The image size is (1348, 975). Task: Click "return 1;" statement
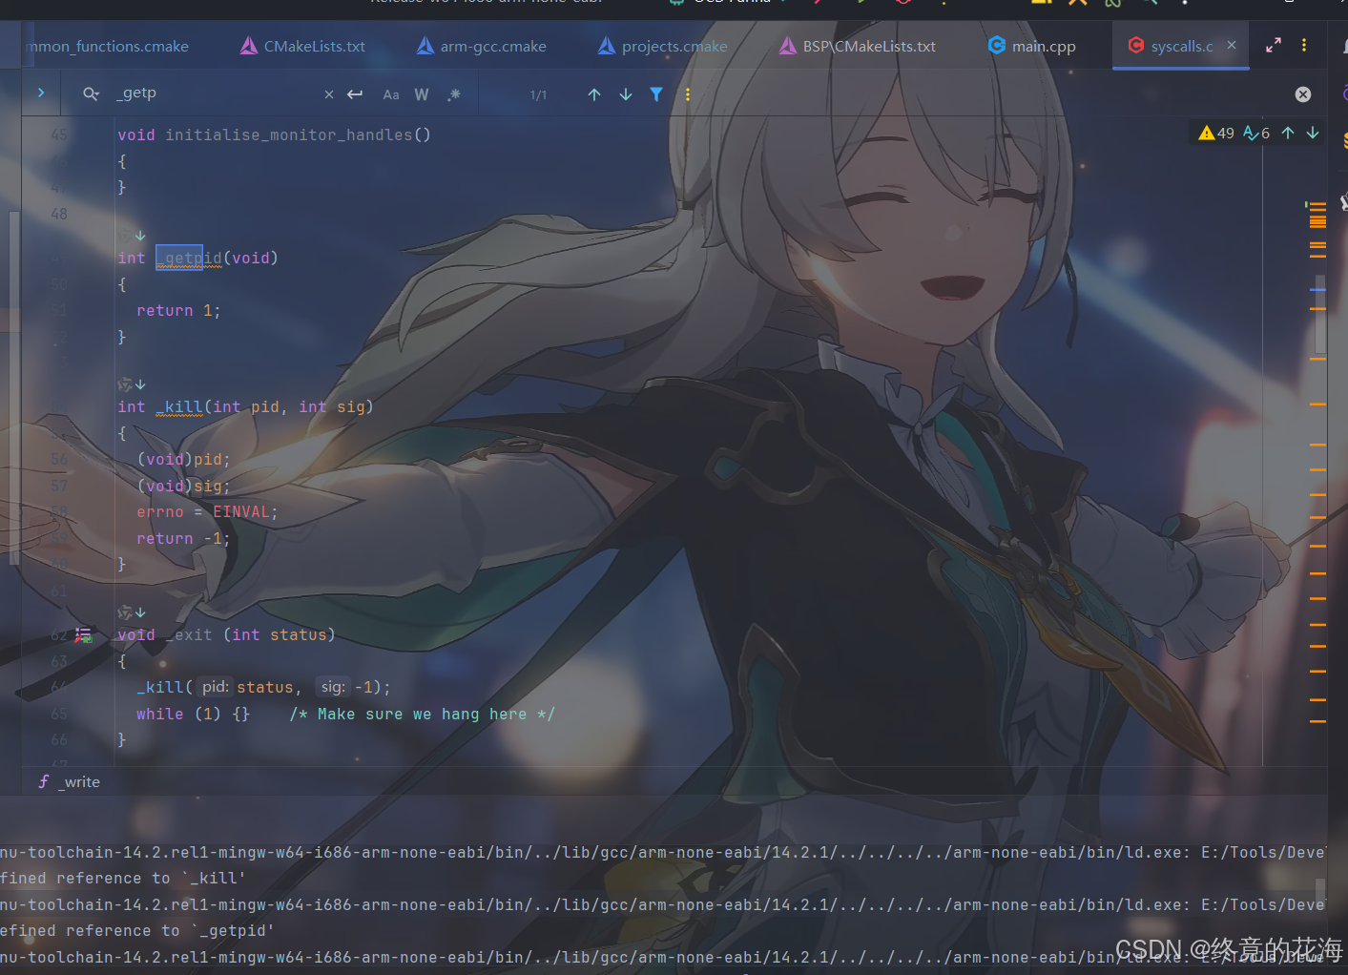coord(178,311)
